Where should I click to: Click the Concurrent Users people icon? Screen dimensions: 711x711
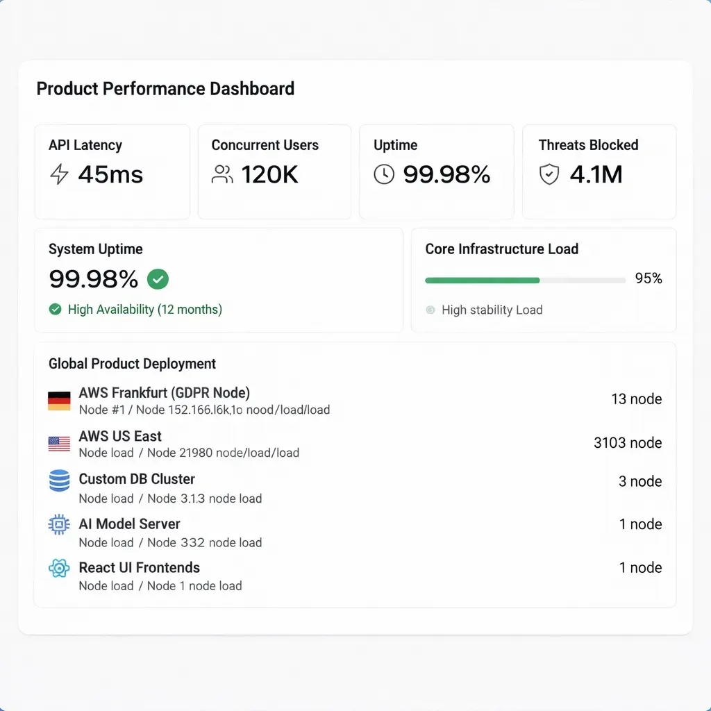click(x=222, y=174)
